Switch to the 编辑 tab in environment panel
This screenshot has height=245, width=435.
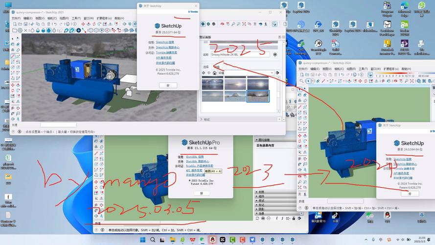tap(217, 67)
